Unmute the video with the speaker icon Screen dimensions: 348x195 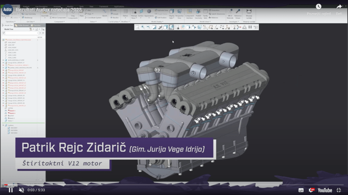point(22,190)
